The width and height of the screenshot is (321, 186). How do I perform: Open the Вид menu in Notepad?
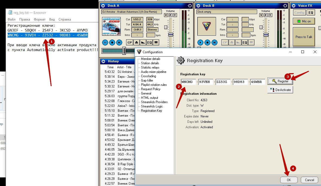(x=52, y=19)
